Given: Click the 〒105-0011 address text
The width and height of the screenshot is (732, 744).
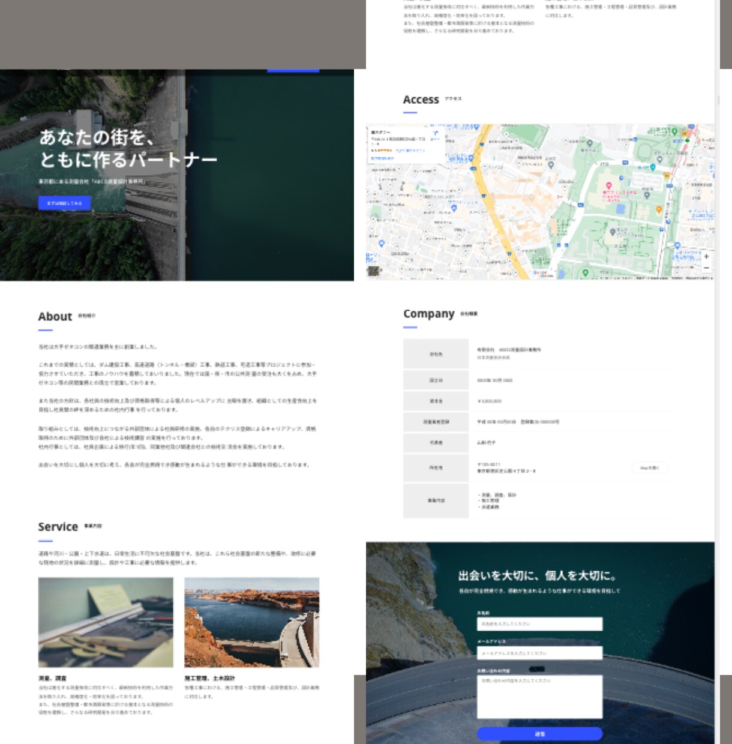Looking at the screenshot, I should (x=488, y=464).
